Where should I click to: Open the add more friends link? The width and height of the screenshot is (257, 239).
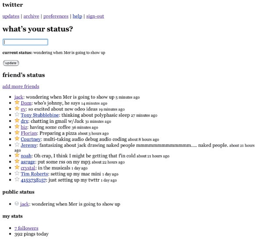pyautogui.click(x=21, y=86)
